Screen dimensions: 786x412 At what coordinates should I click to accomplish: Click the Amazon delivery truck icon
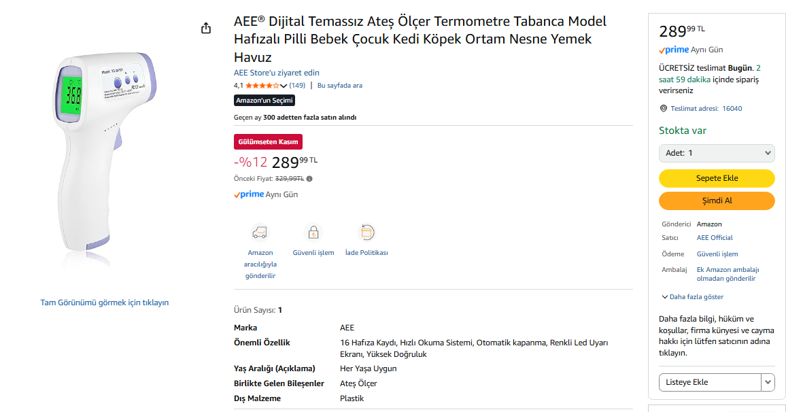260,233
